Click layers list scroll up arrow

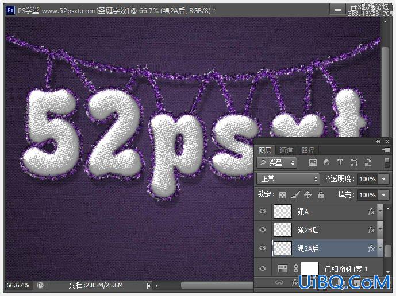coord(388,209)
